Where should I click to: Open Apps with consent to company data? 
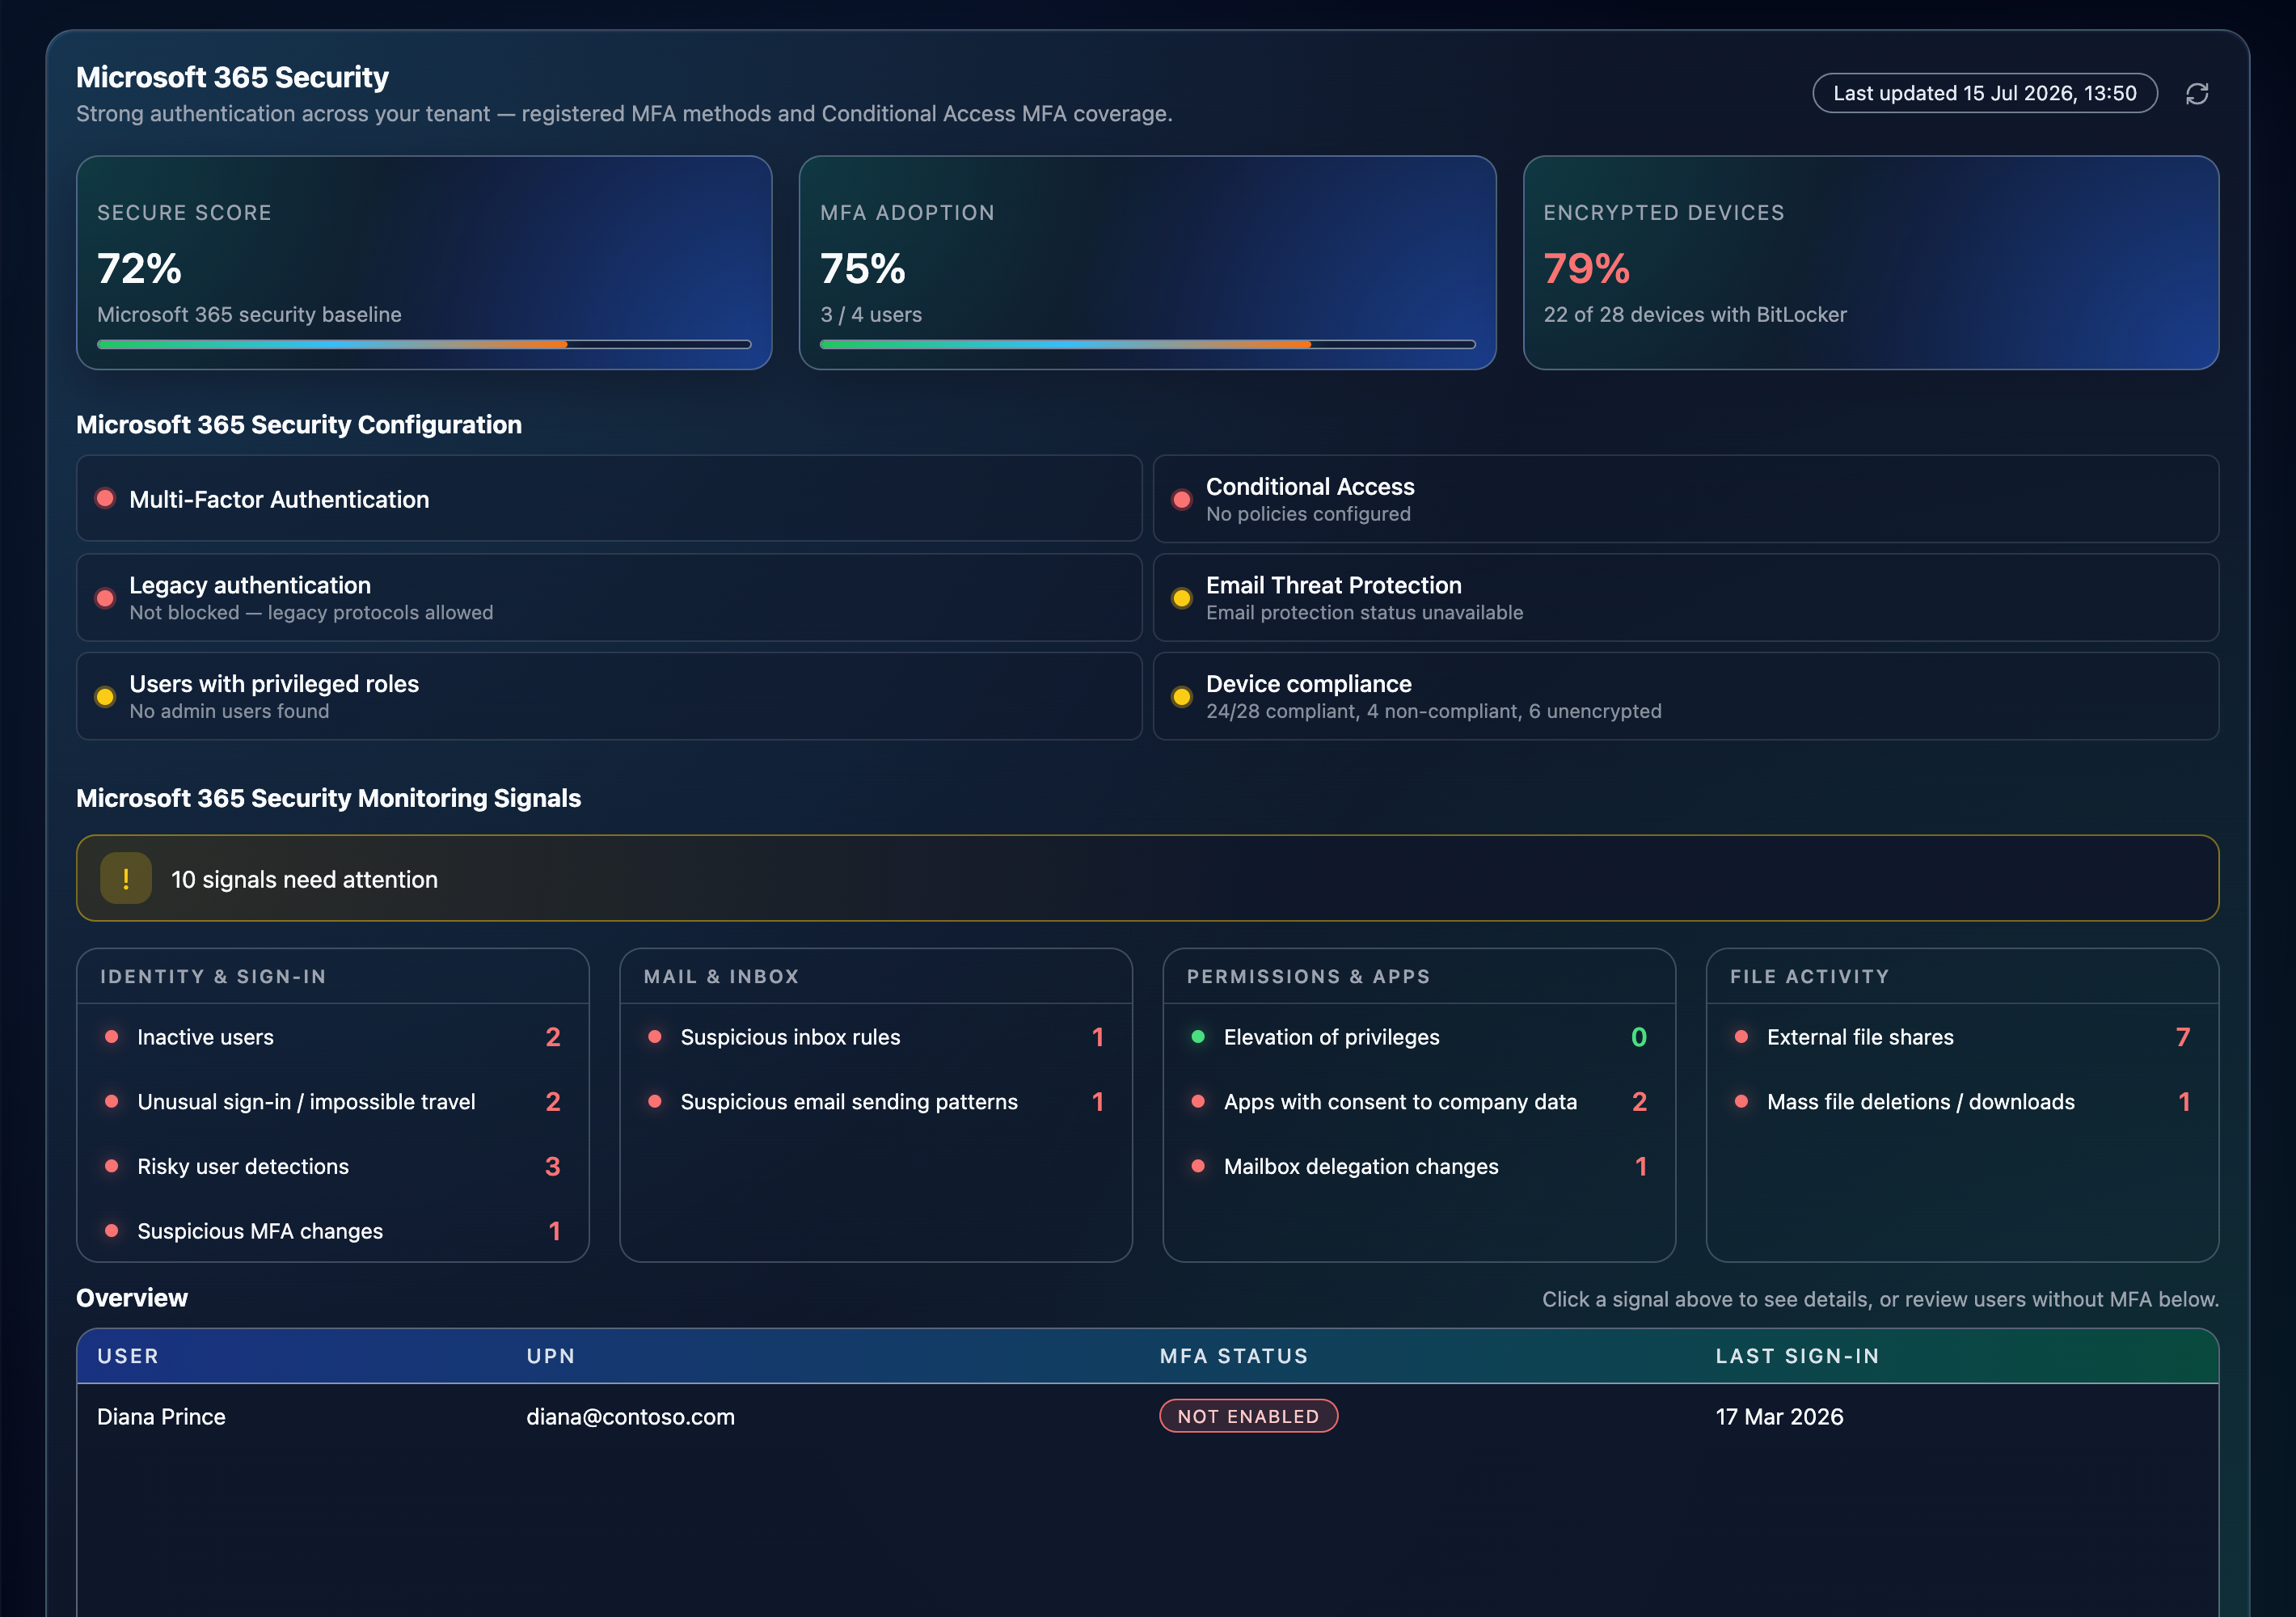coord(1418,1101)
